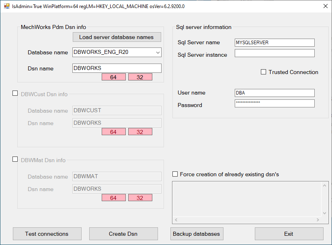
Task: Click the 64 indicator in DBWCust section
Action: (113, 132)
